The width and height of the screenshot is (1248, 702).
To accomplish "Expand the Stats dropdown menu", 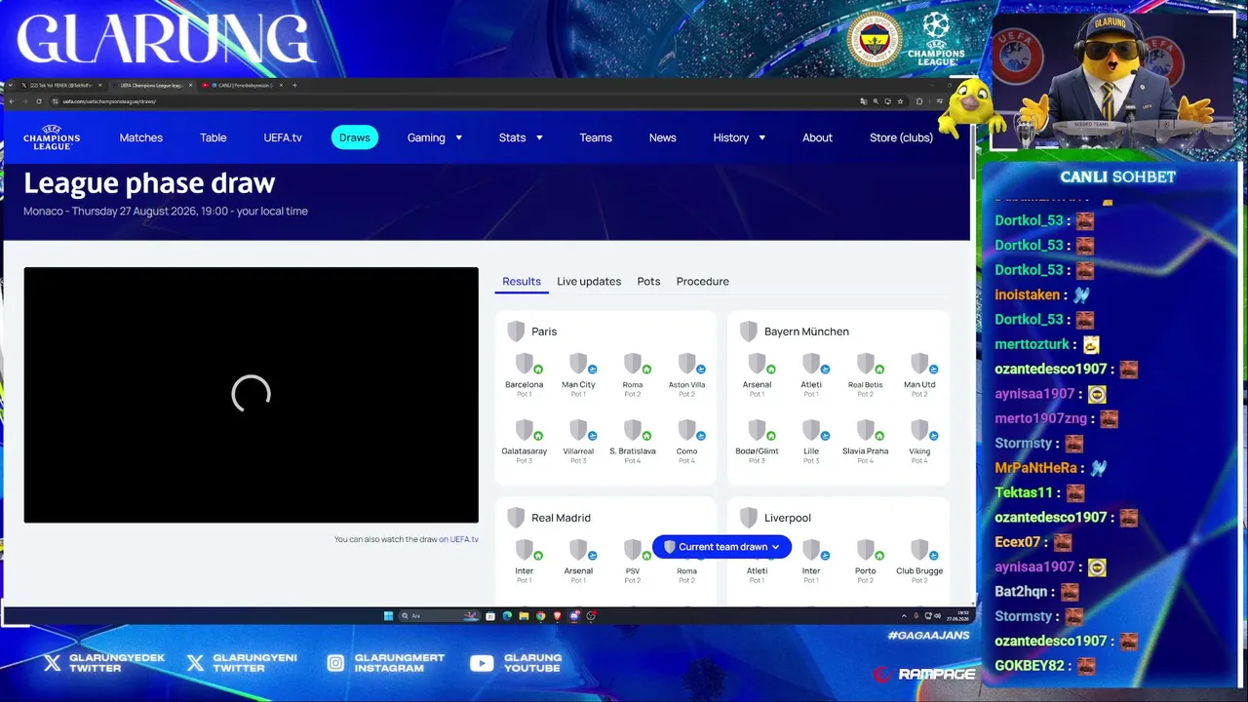I will click(x=521, y=137).
